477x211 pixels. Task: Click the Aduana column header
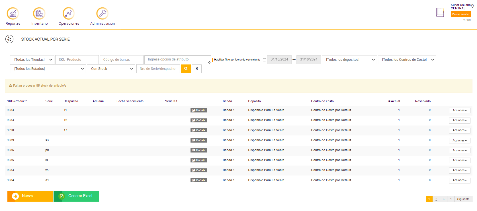tap(98, 101)
